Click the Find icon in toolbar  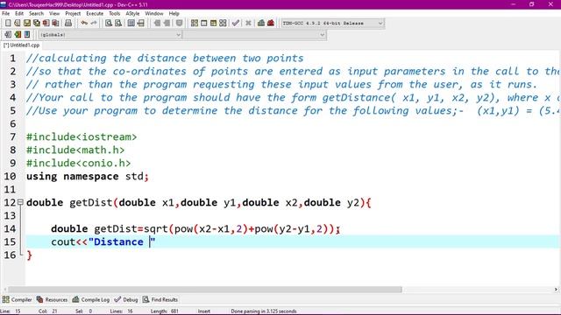[x=109, y=24]
